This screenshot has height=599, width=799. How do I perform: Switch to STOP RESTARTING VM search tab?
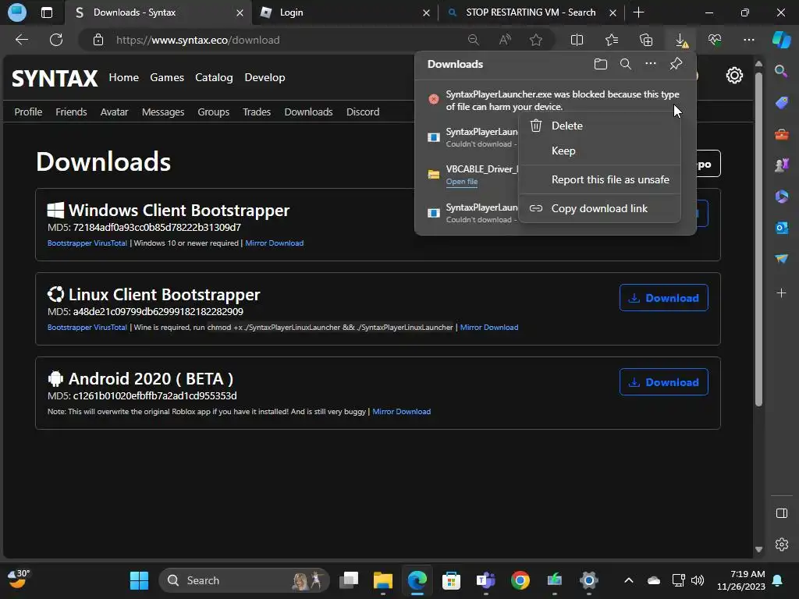pos(530,12)
